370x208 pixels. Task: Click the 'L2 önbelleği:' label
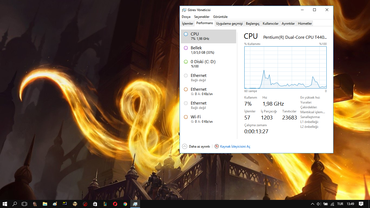point(309,127)
